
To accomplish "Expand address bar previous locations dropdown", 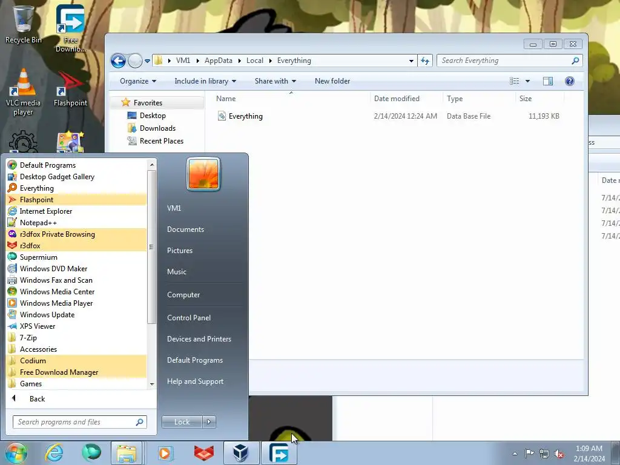I will [x=411, y=61].
